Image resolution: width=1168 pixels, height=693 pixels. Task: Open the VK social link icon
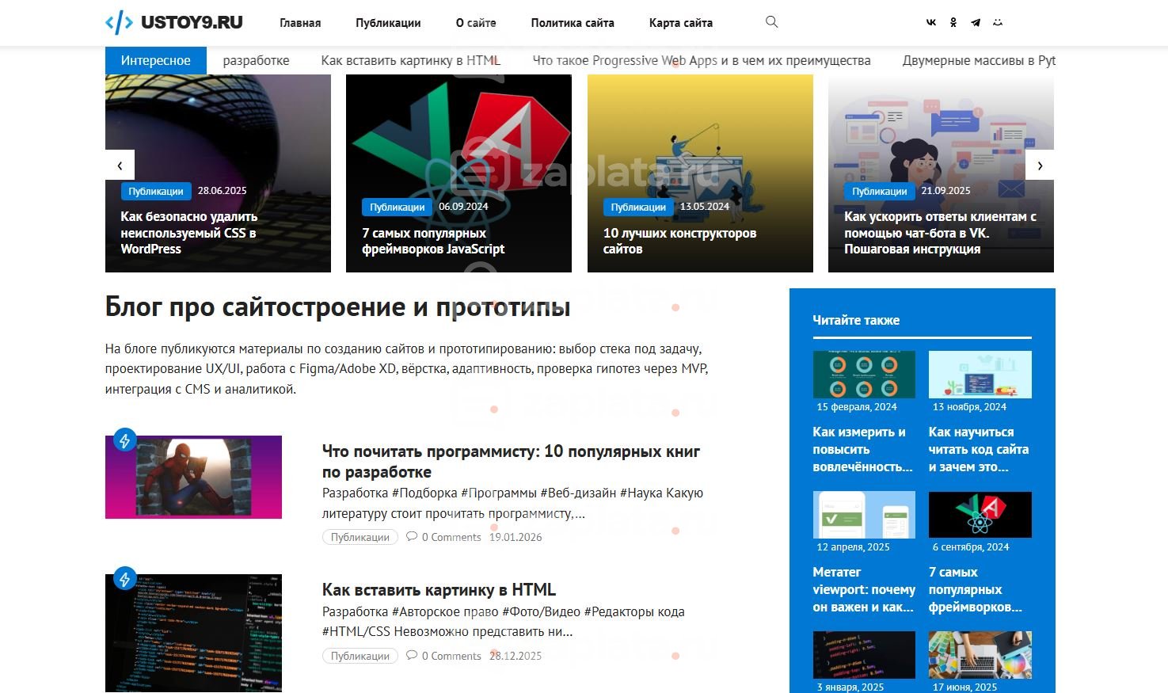[x=931, y=22]
